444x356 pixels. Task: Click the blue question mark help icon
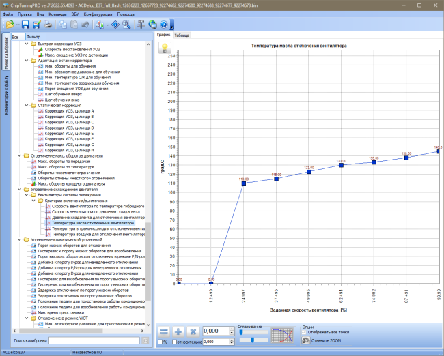tap(164, 25)
